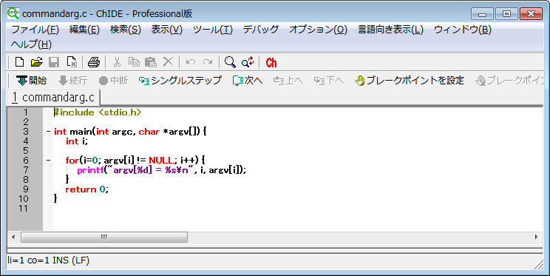The image size is (550, 276).
Task: Click the cut-off clear breakpoint button
Action: pyautogui.click(x=509, y=81)
